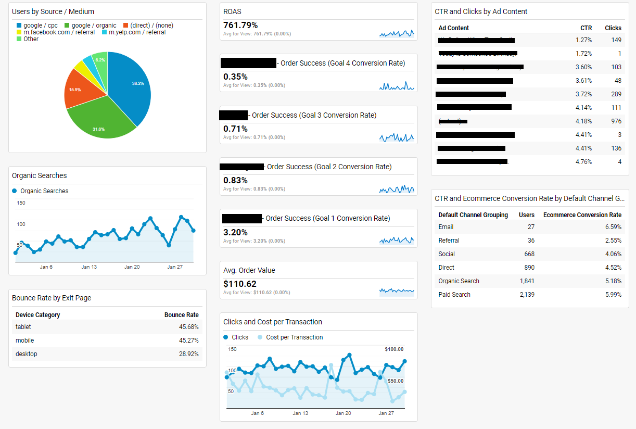Image resolution: width=636 pixels, height=429 pixels.
Task: Click the ROAS sparkline chart
Action: (397, 34)
